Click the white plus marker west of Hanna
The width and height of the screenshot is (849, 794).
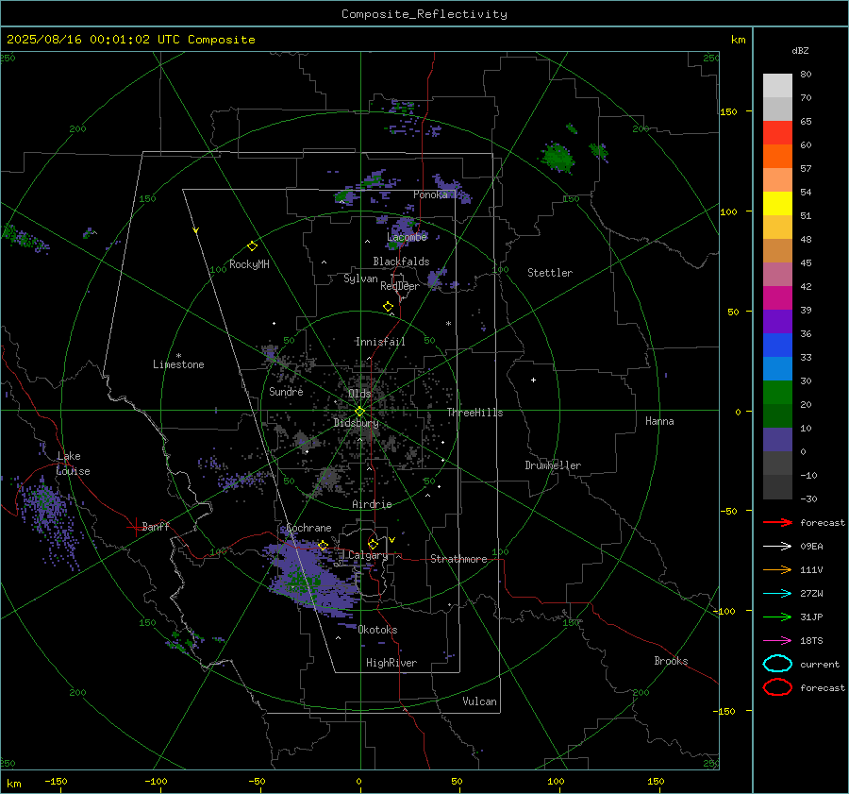(533, 380)
